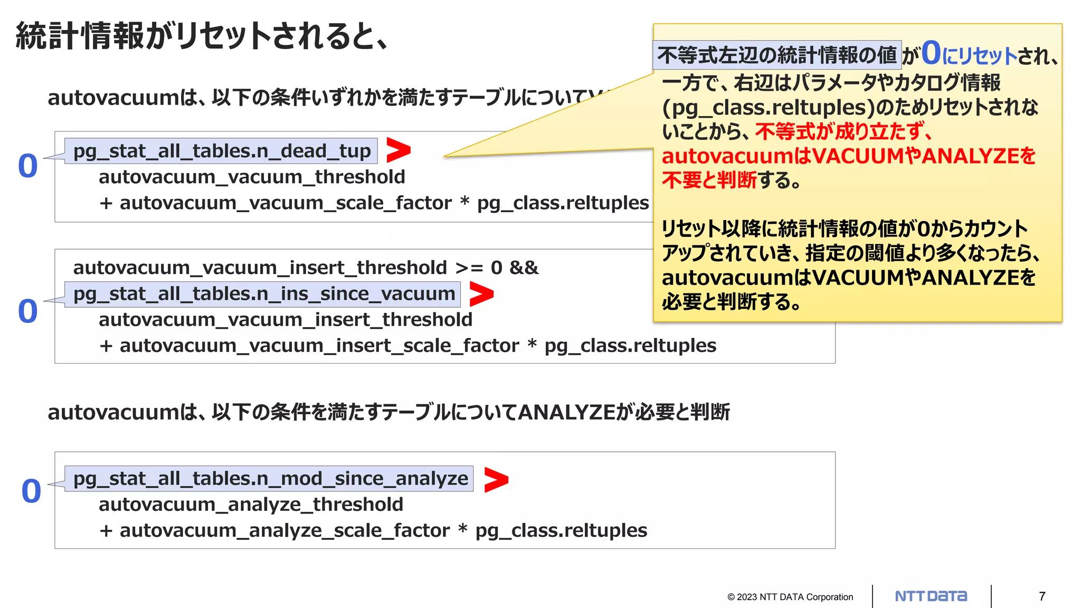Select highlighted pg_stat_all_tables.n_ins_since_vacuum label
Image resolution: width=1081 pixels, height=608 pixels.
[263, 294]
